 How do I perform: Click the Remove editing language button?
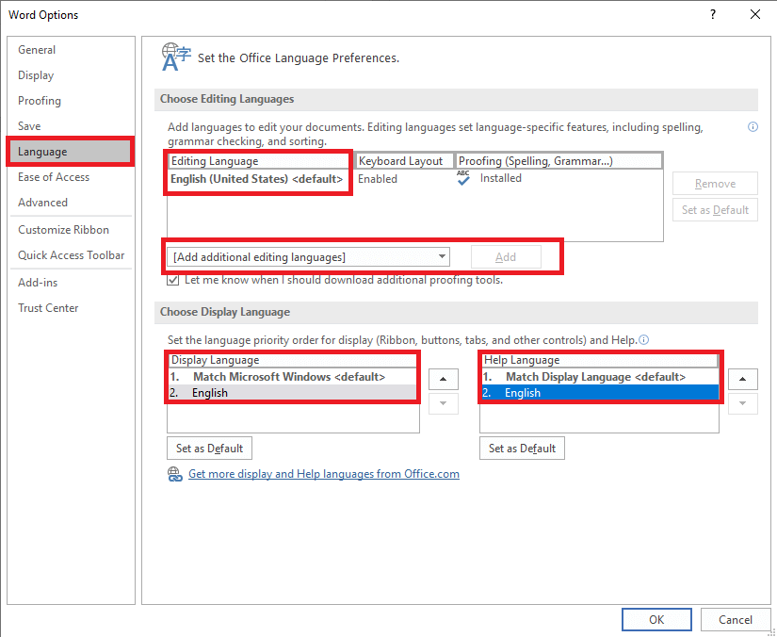pyautogui.click(x=715, y=184)
